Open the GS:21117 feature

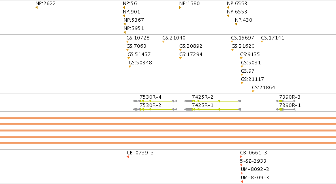(252, 79)
